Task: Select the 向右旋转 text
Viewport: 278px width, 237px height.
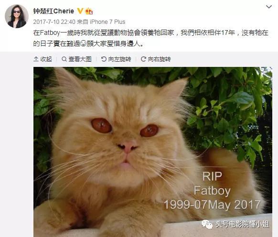Action: [159, 59]
